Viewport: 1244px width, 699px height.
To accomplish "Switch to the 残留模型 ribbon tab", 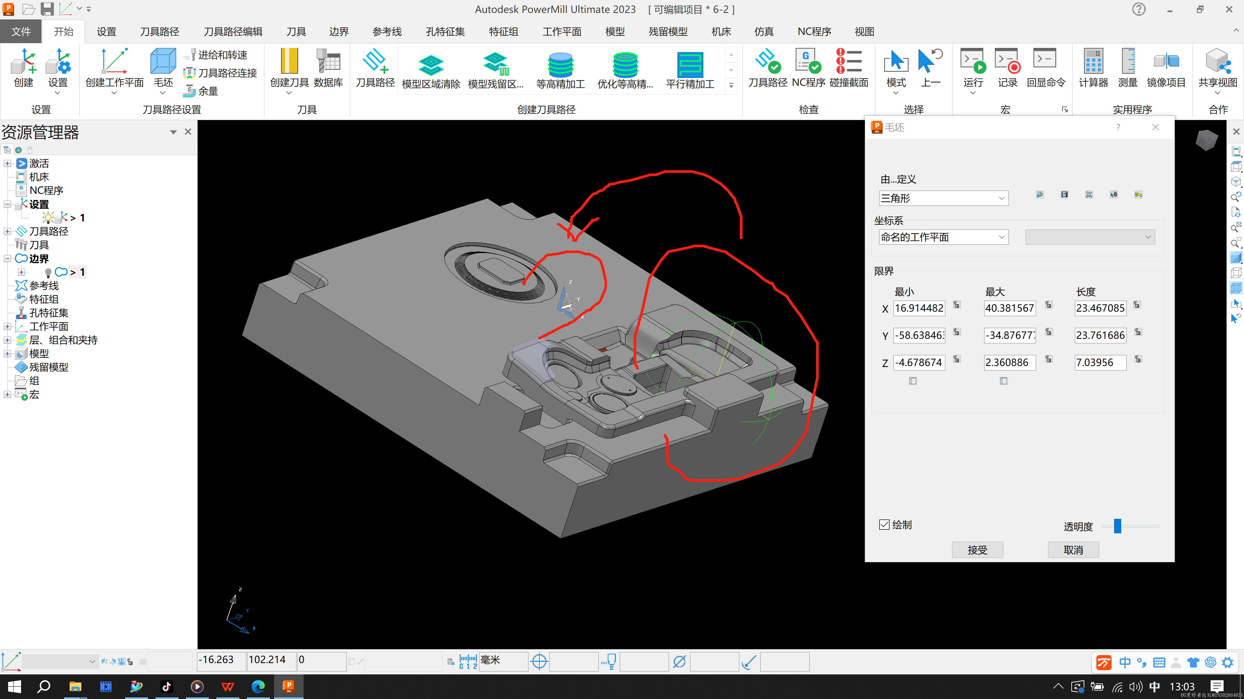I will [x=668, y=31].
